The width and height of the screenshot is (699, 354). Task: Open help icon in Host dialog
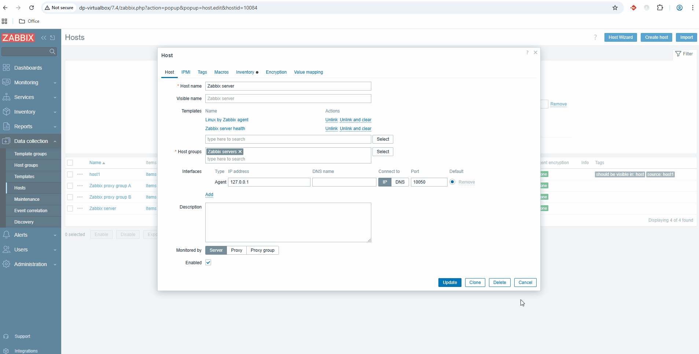pos(527,53)
